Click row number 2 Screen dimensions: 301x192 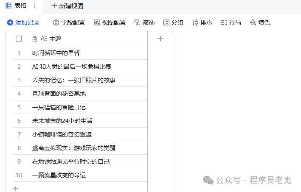(19, 67)
